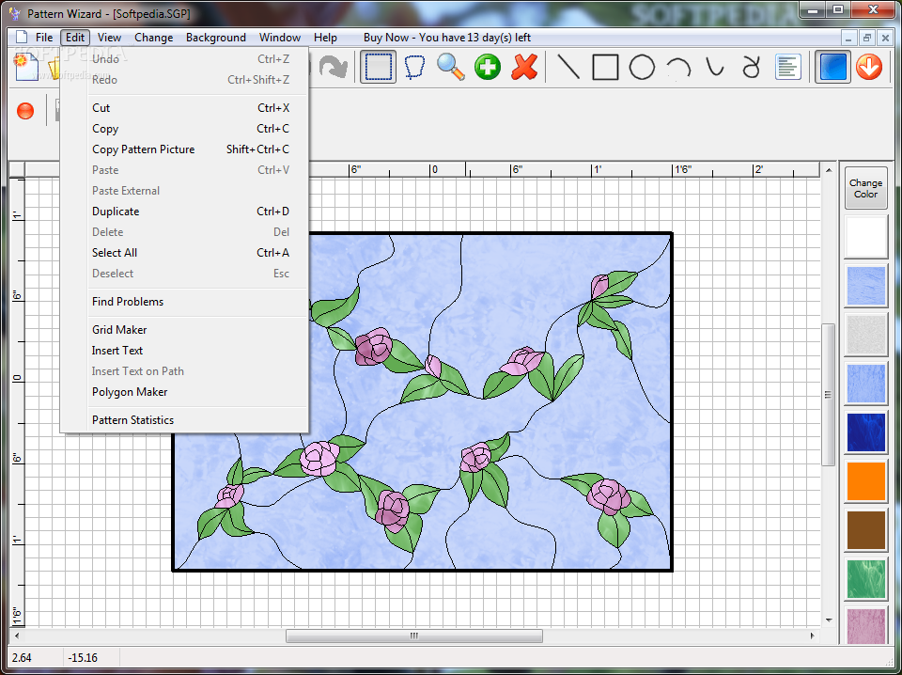Pick the brown color swatch
Screen dimensions: 902x675
865,530
